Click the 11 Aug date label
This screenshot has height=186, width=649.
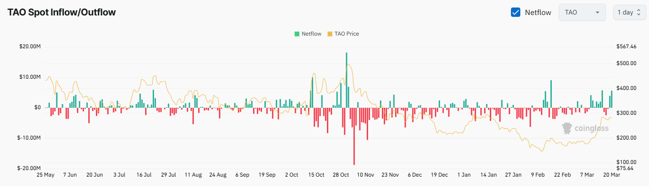[193, 175]
